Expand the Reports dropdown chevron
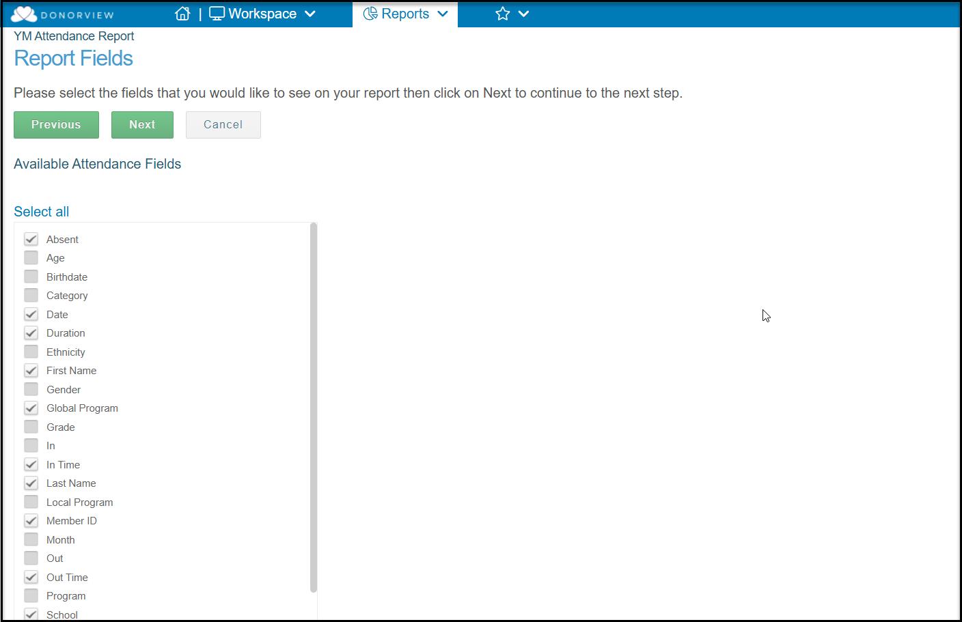The height and width of the screenshot is (622, 962). point(443,14)
